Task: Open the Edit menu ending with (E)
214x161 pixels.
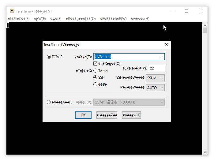Action: click(x=40, y=19)
